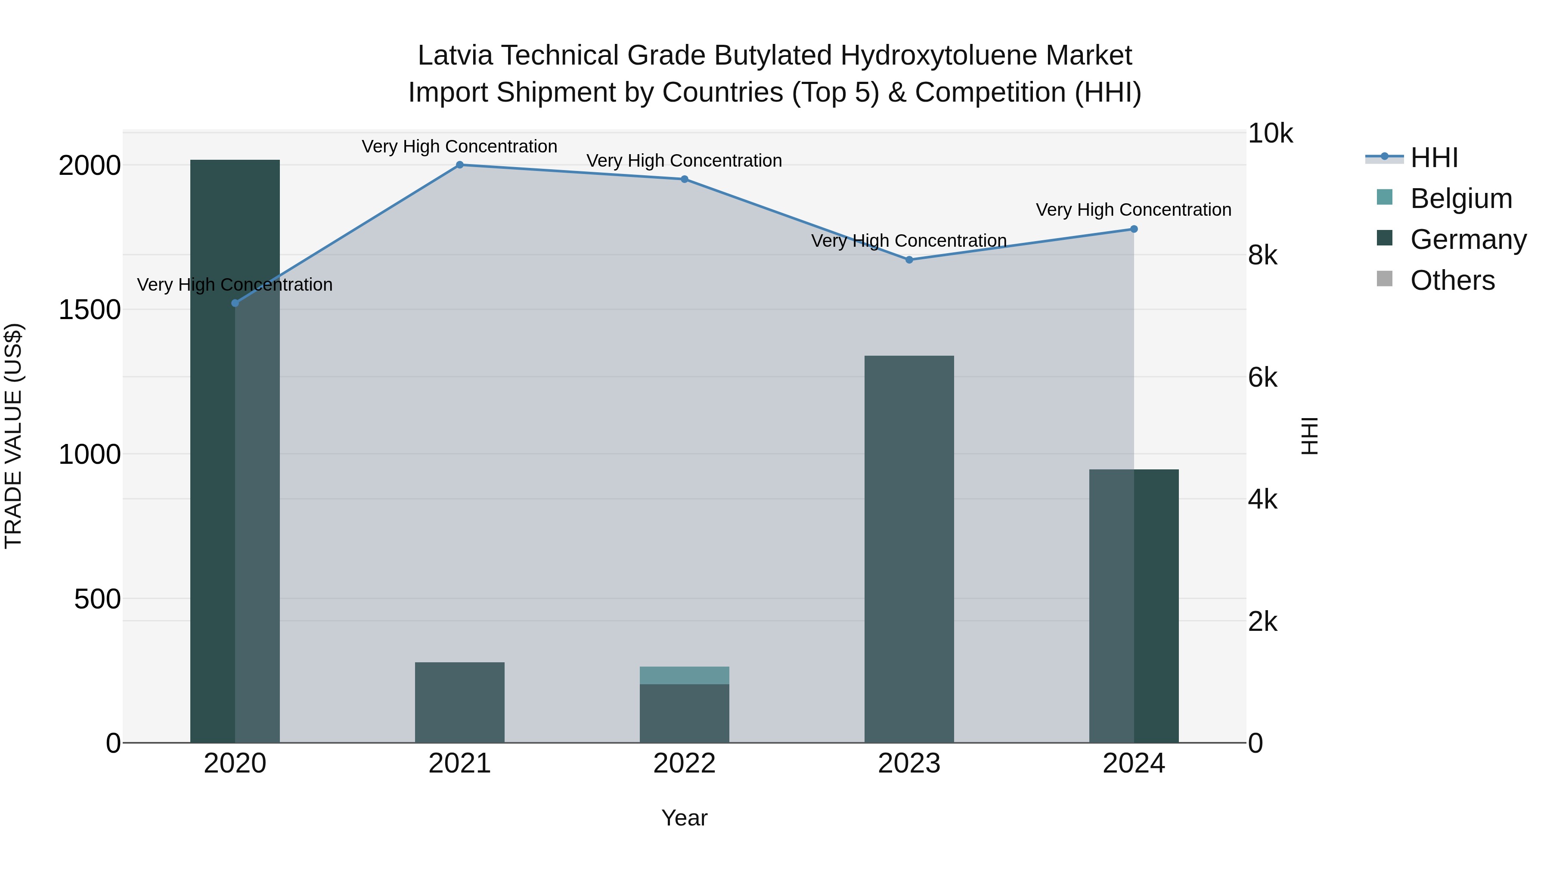This screenshot has height=872, width=1550.
Task: Click the left axis value 1000
Action: 90,454
